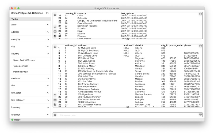Screen dimensions: 214x134
Task: Expand the actor table options
Action: click(x=48, y=25)
